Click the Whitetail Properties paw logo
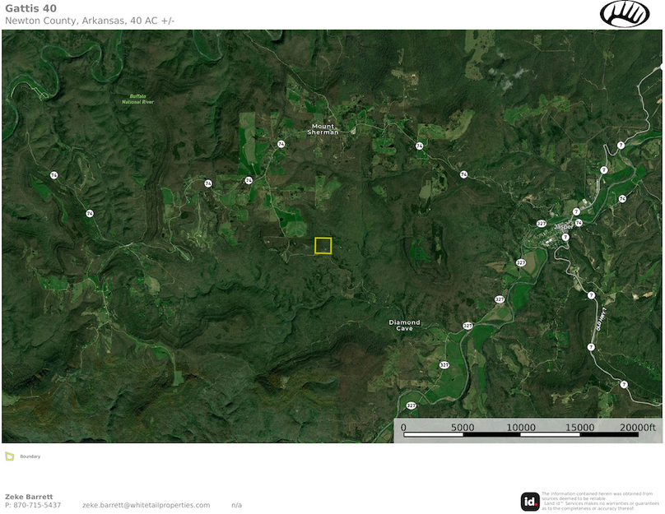This screenshot has width=665, height=514. point(625,14)
